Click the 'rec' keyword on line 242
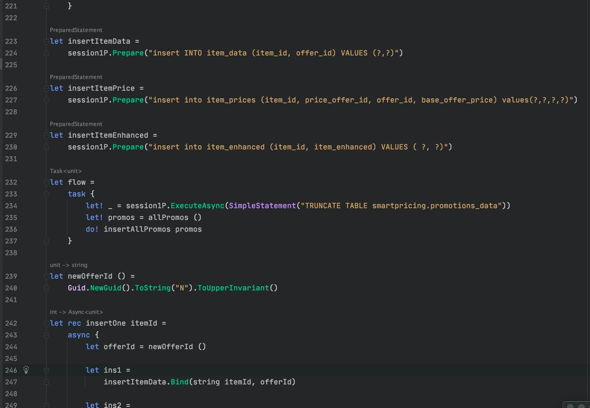Viewport: 590px width, 408px height. 74,324
